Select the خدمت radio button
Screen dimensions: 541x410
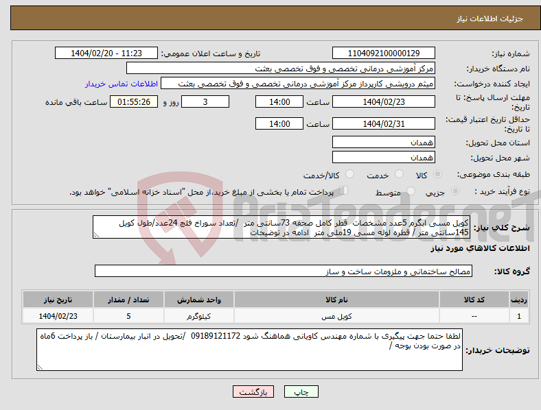[399, 174]
